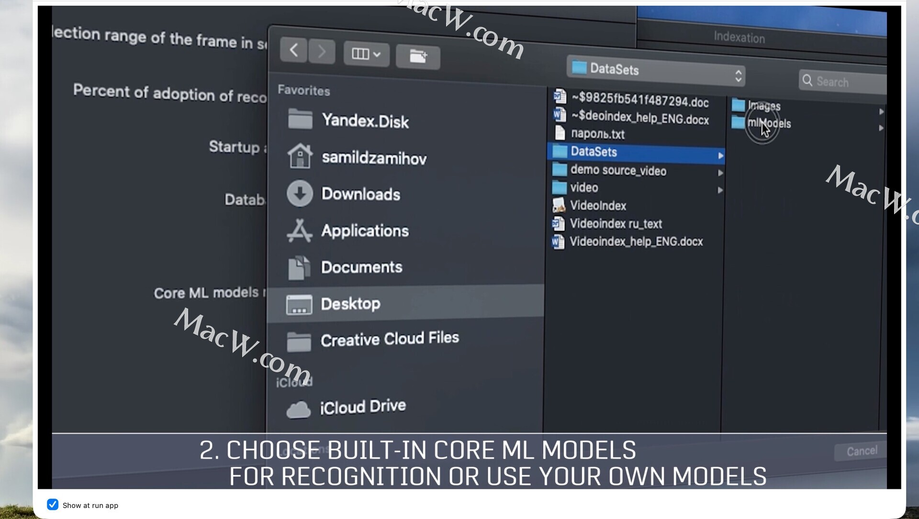Expand demo source_video folder arrow
The height and width of the screenshot is (519, 919).
pyautogui.click(x=720, y=173)
